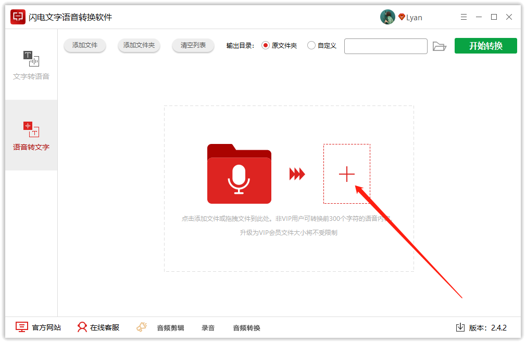Click the VIP badge next to Lyan
526x343 pixels.
pos(401,17)
